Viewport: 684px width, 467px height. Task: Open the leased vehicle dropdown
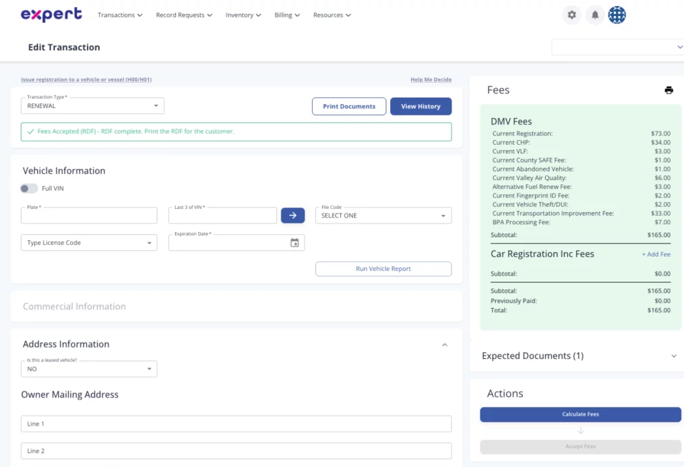click(89, 369)
